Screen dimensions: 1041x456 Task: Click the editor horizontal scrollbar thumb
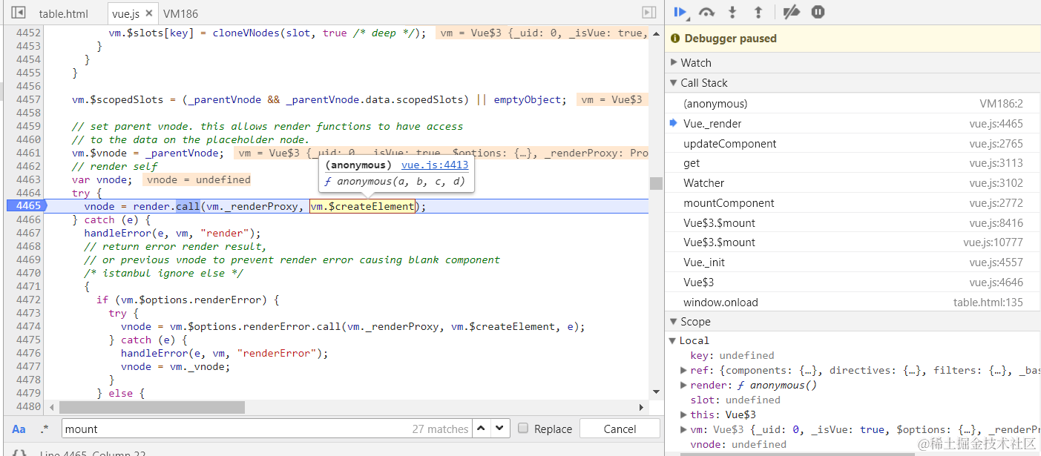click(x=152, y=407)
